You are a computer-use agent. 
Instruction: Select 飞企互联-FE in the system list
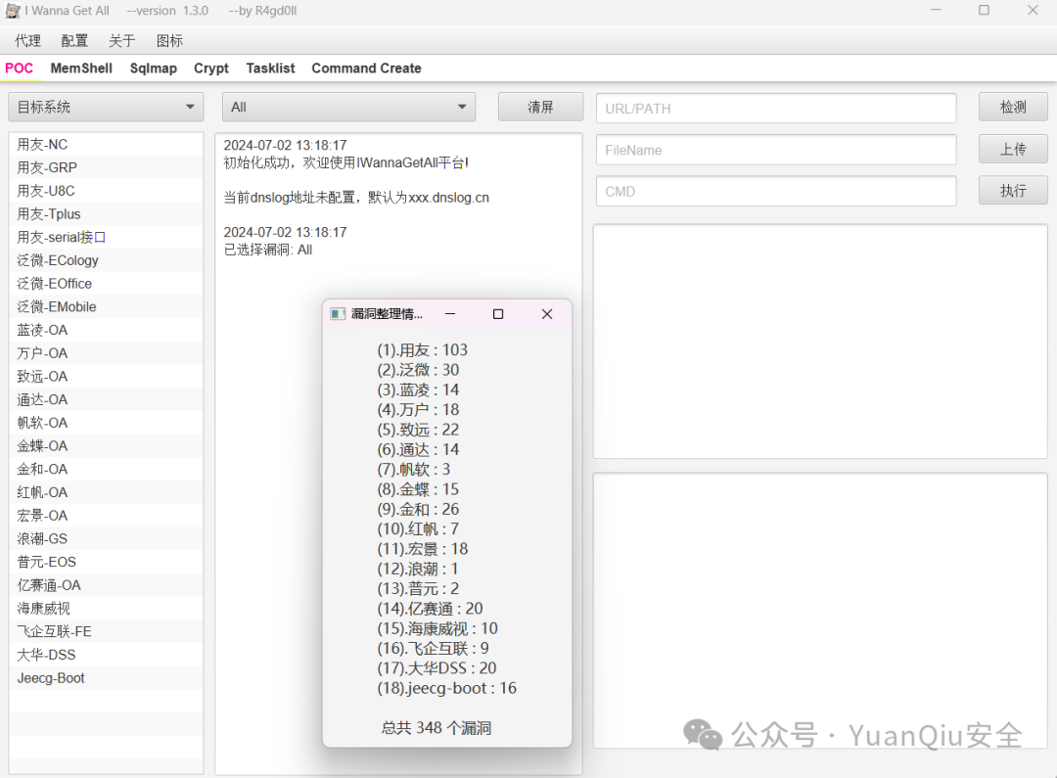click(106, 632)
